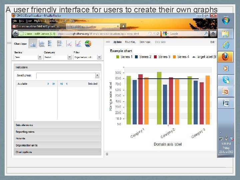This screenshot has height=180, width=240.
Task: Collapse the left panel with the <<< button
Action: 108,42
